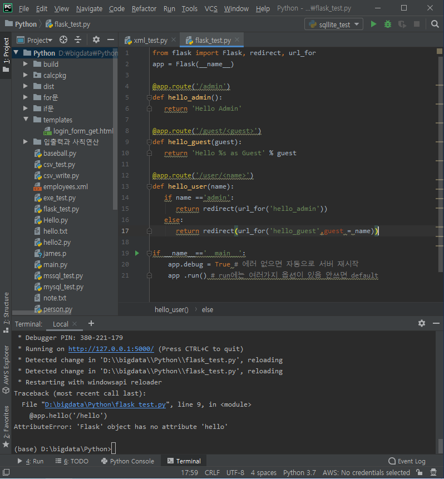The height and width of the screenshot is (479, 444).
Task: Toggle the Terminal tool window button
Action: tap(184, 461)
